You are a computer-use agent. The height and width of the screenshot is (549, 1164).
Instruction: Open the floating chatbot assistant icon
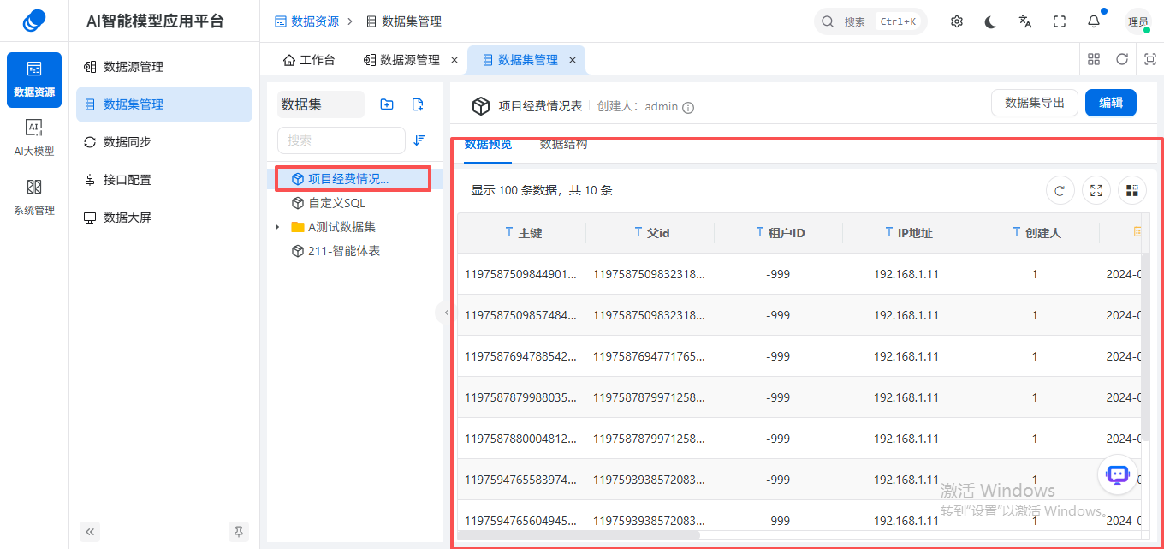[x=1118, y=474]
